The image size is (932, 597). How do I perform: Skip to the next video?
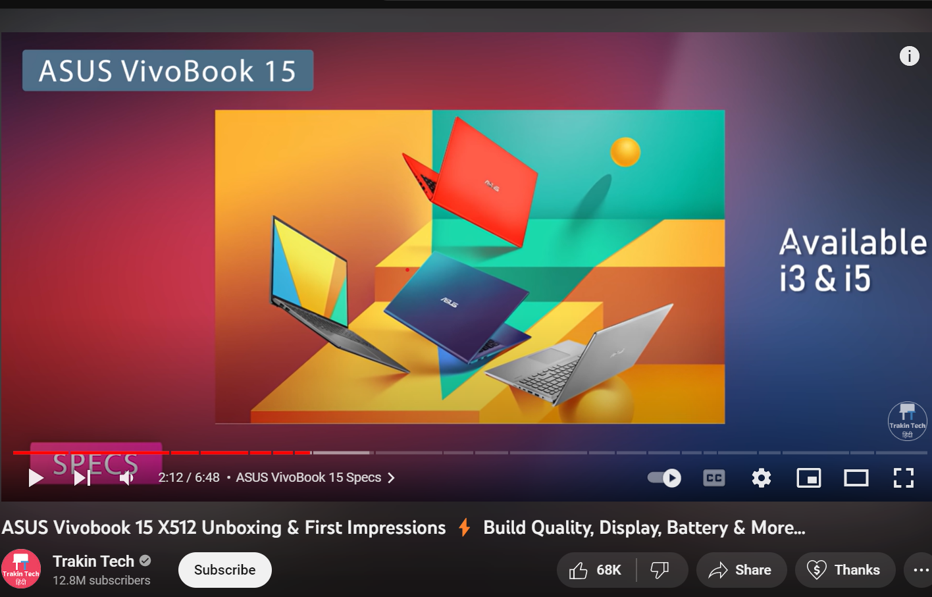click(82, 478)
